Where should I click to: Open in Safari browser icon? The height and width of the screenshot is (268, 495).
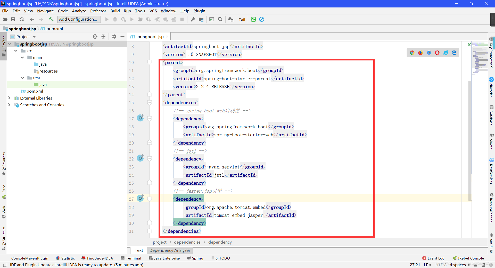[429, 53]
